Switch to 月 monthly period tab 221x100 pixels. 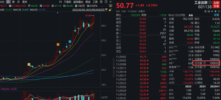click(x=18, y=2)
